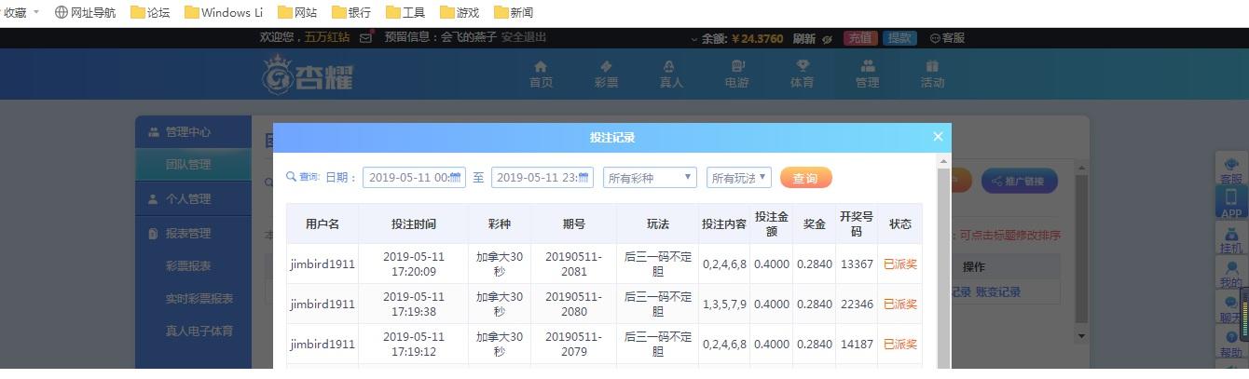The height and width of the screenshot is (379, 1249).
Task: Open calendar picker on start date
Action: coord(456,177)
